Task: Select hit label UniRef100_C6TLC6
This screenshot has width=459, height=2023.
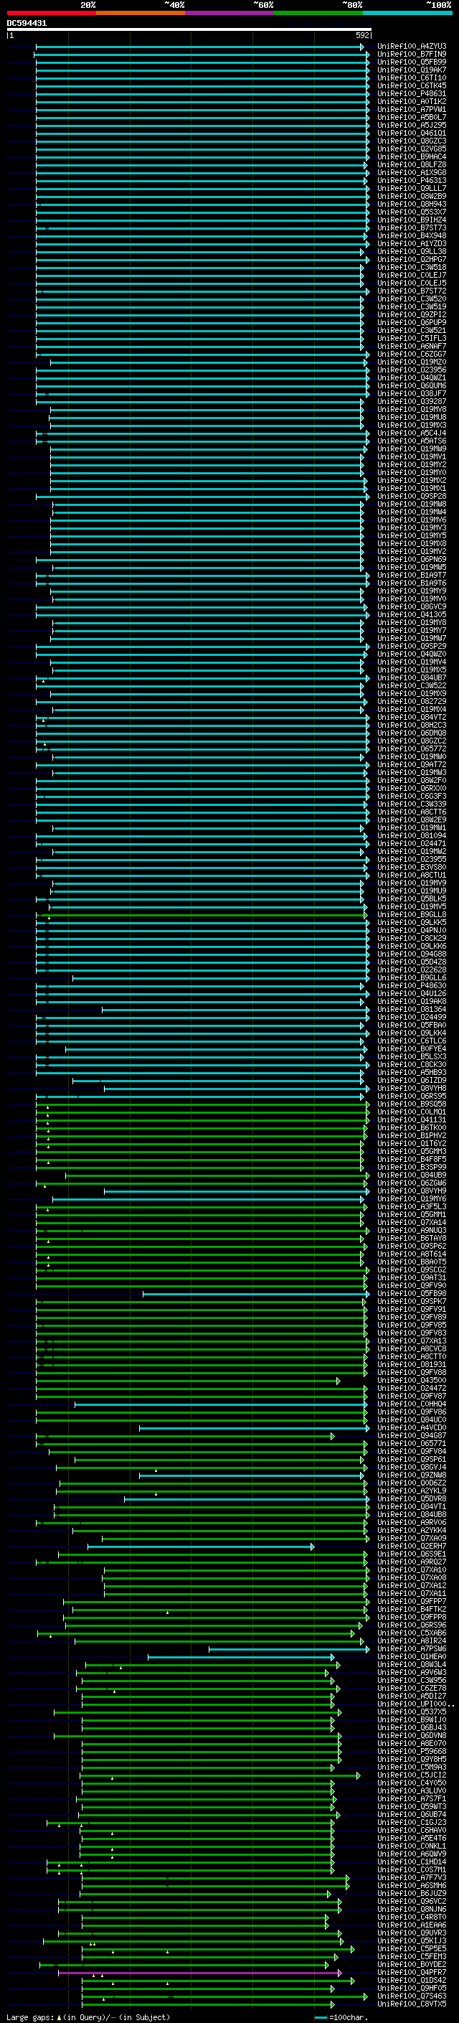Action: (412, 1041)
